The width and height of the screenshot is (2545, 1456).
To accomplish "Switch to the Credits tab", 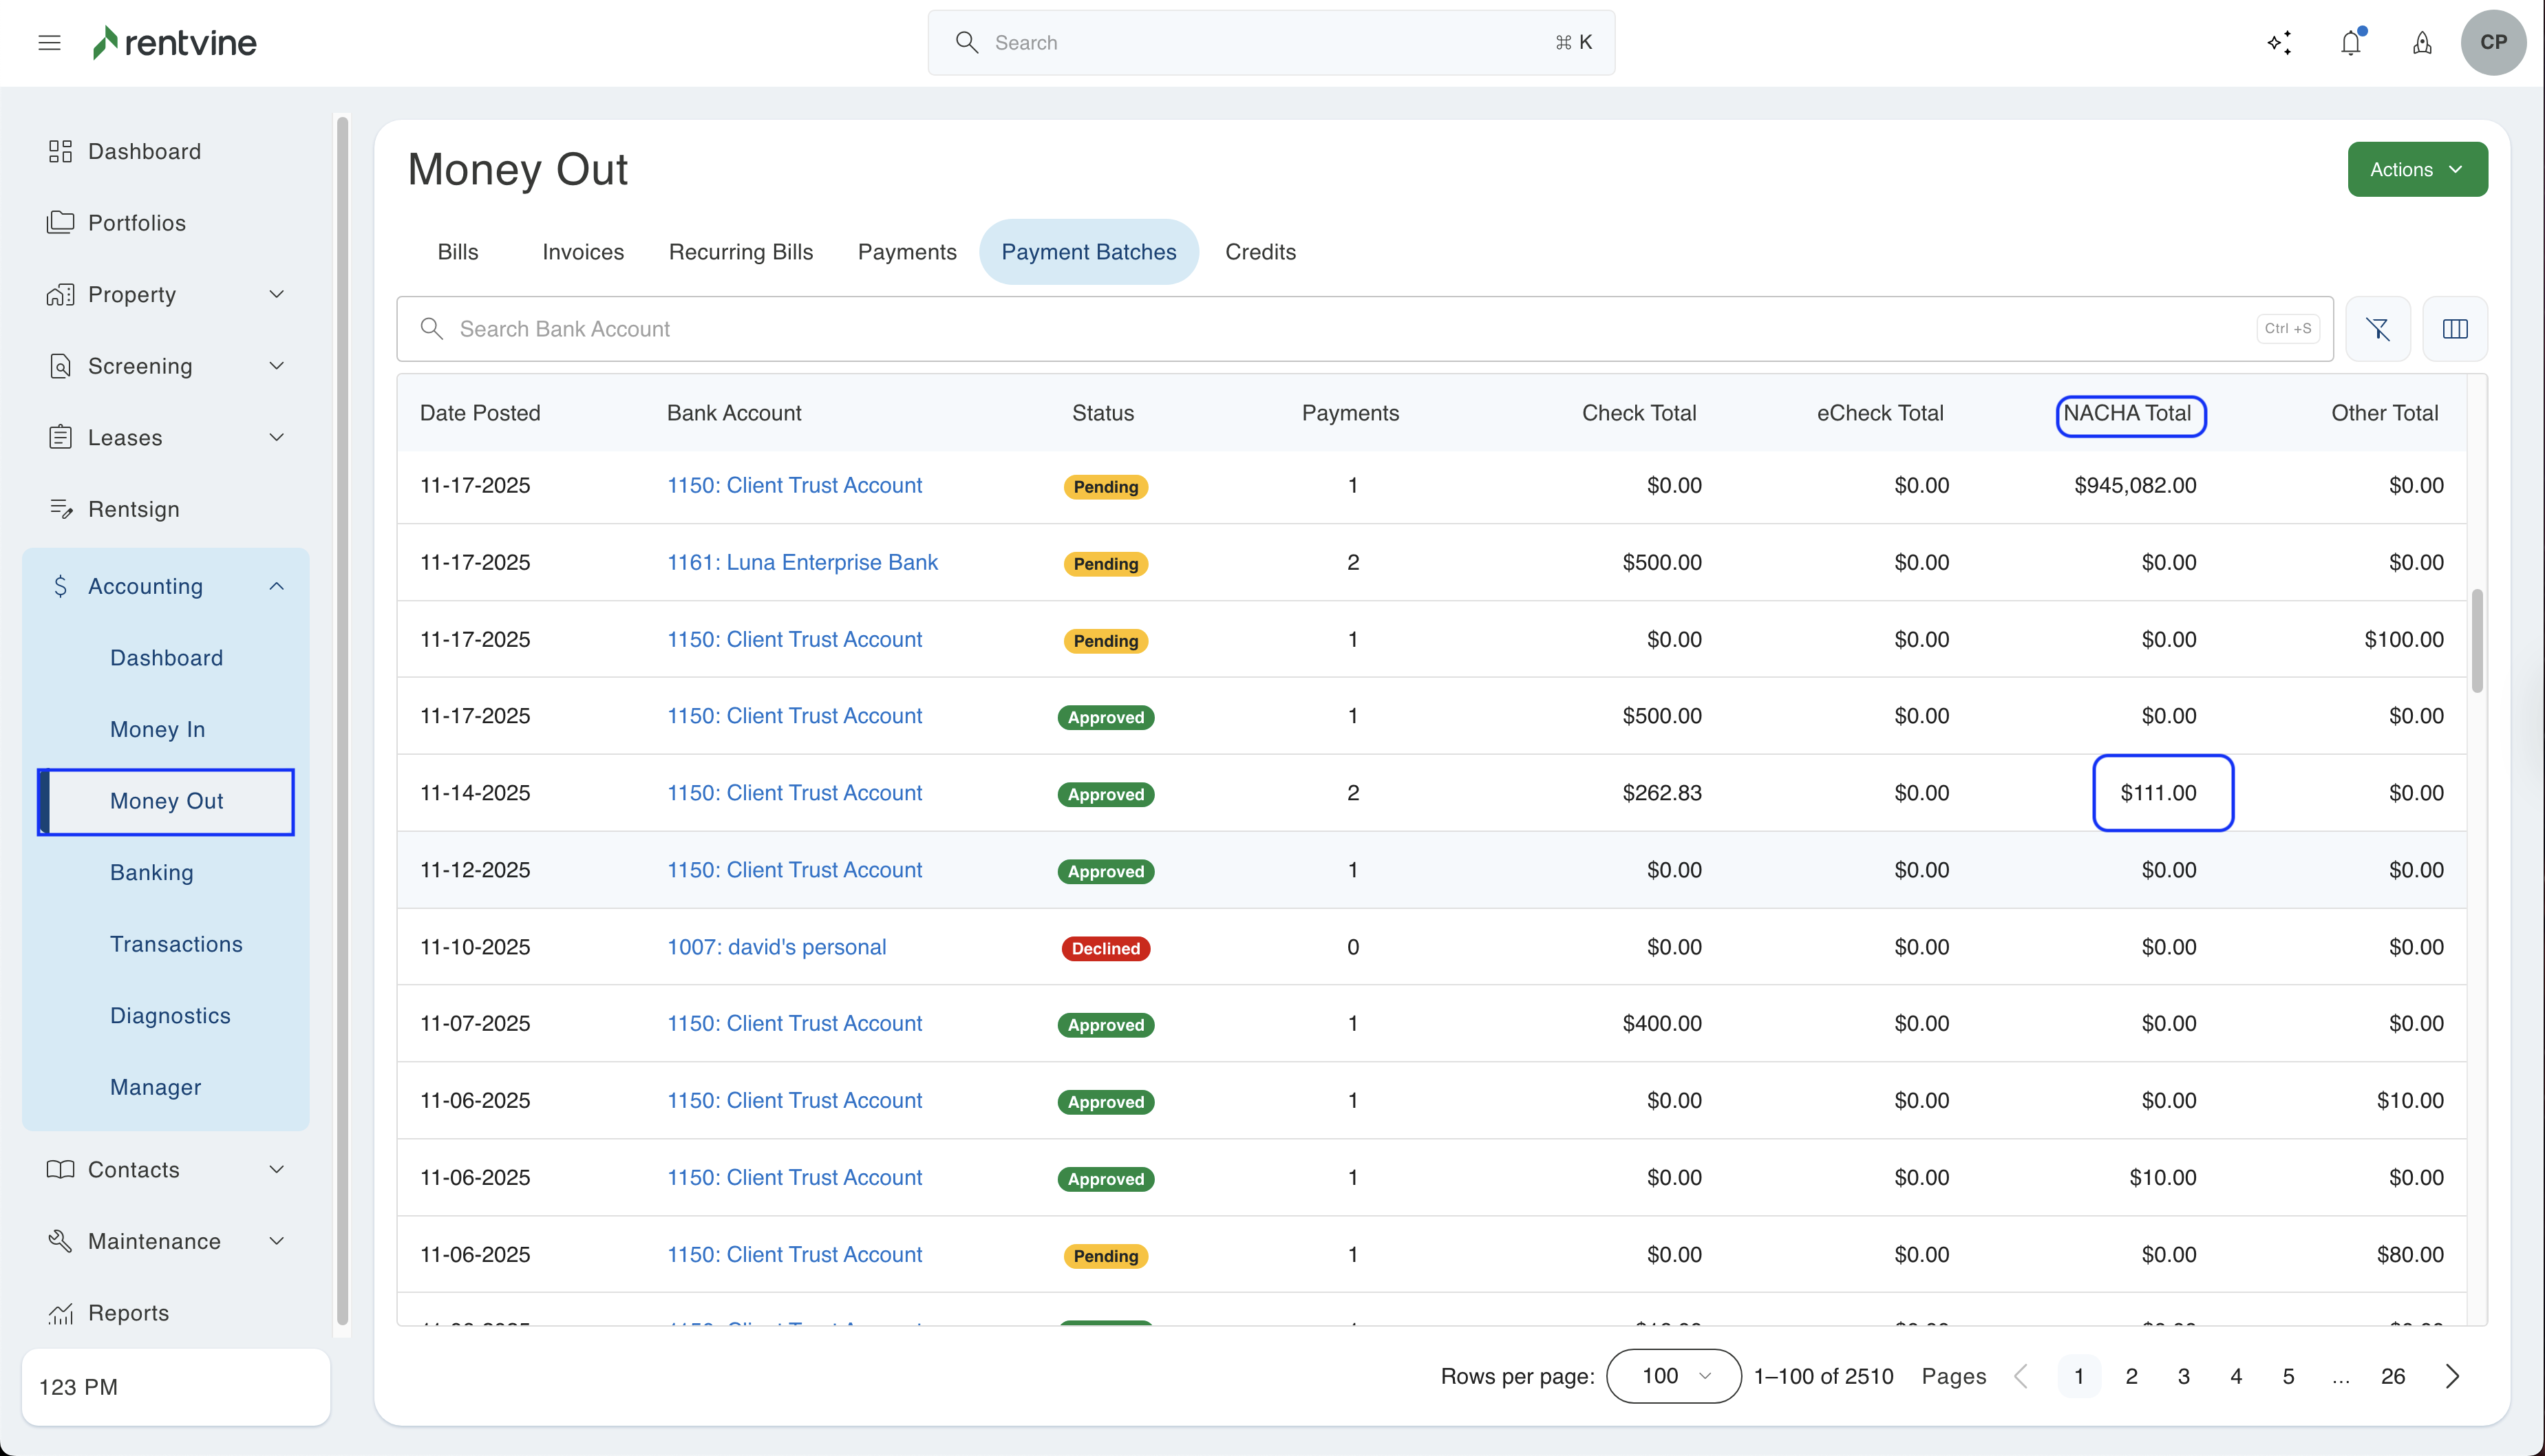I will click(x=1260, y=252).
